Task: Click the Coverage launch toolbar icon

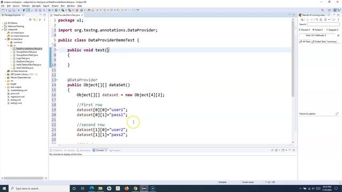Action: pos(63,10)
